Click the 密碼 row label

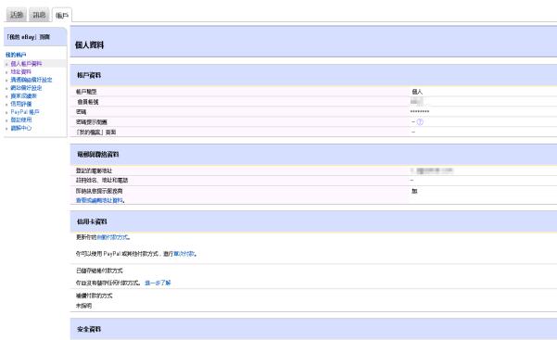pyautogui.click(x=81, y=111)
